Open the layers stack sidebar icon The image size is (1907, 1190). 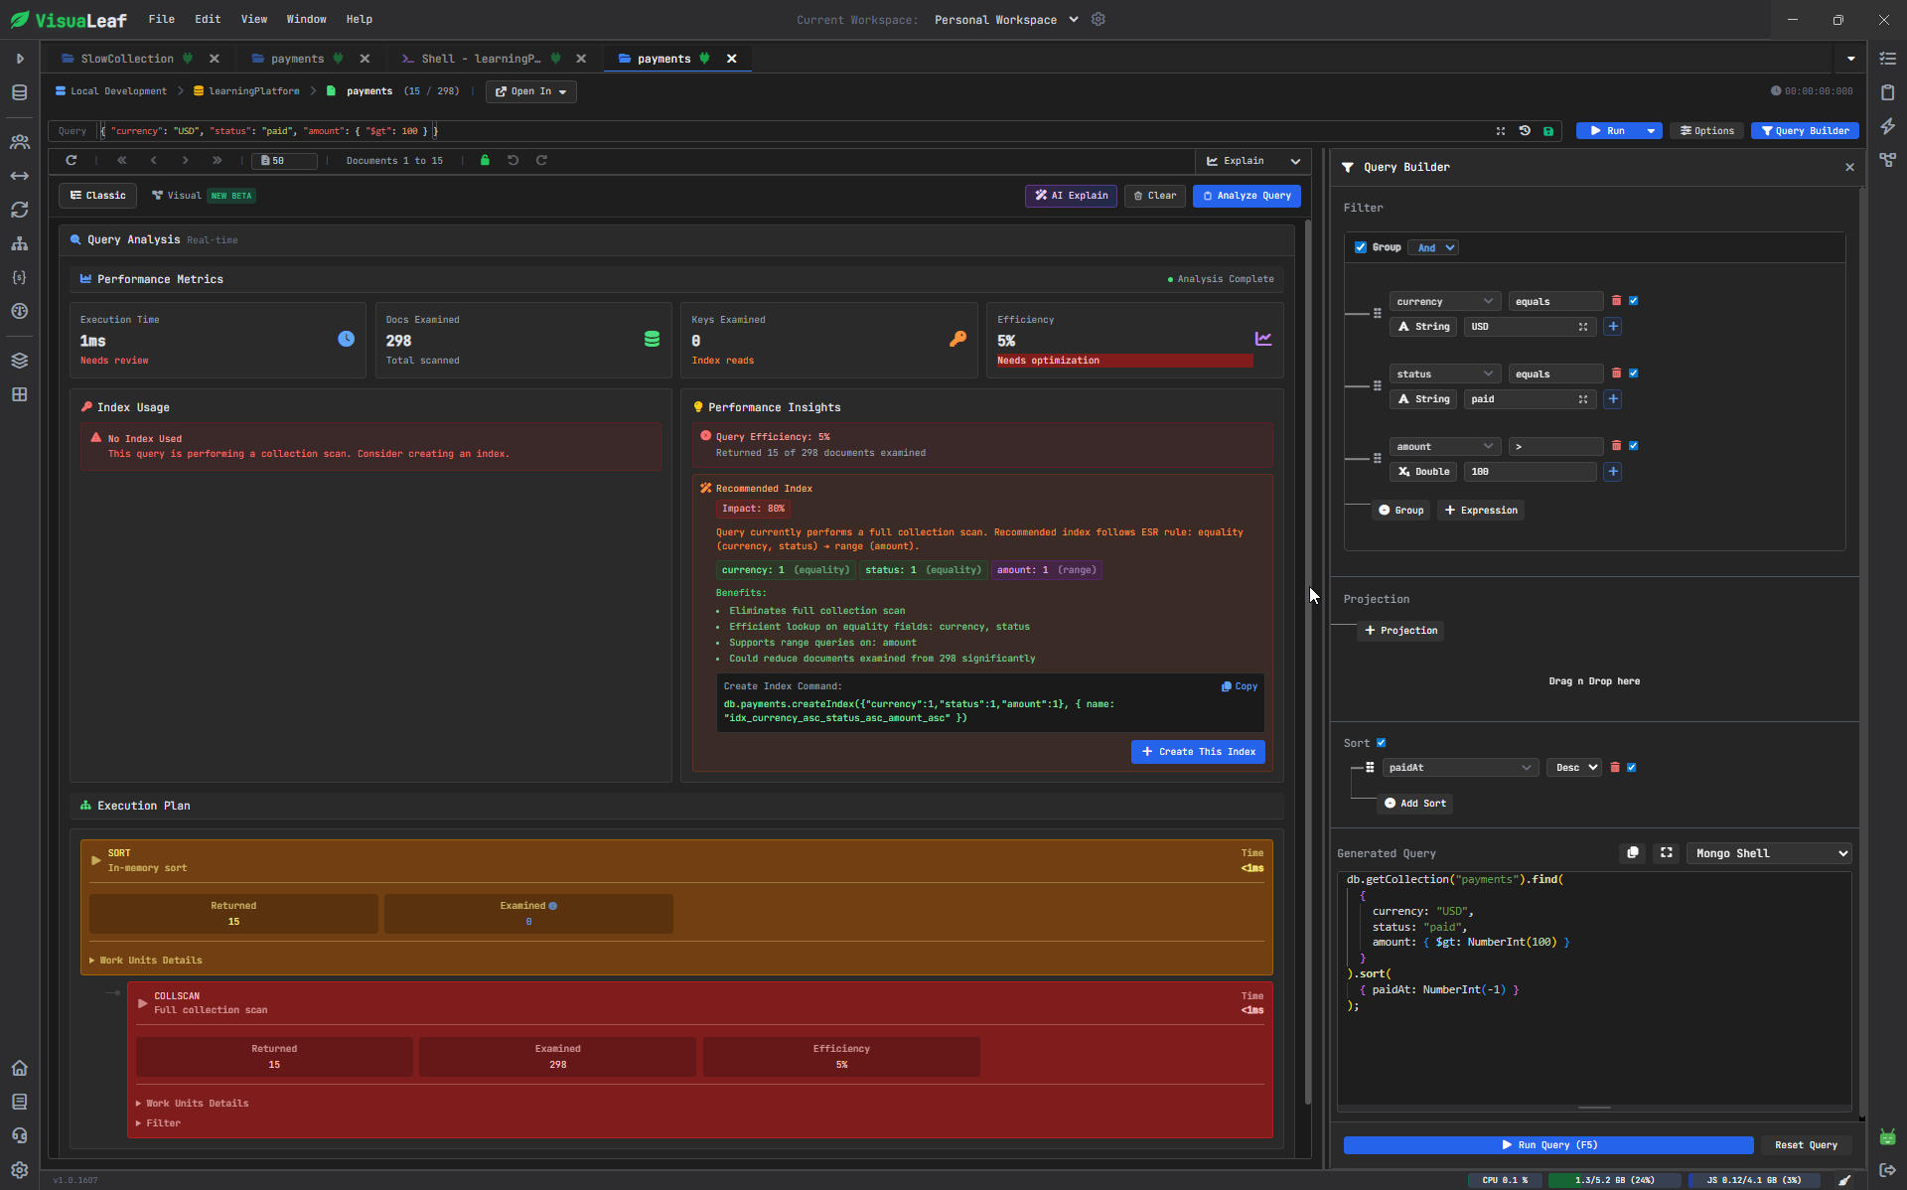tap(19, 361)
